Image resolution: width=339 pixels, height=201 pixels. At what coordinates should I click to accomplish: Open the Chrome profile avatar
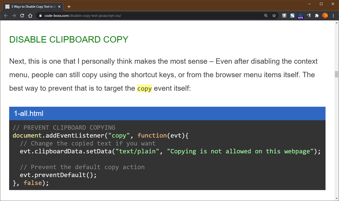point(325,16)
